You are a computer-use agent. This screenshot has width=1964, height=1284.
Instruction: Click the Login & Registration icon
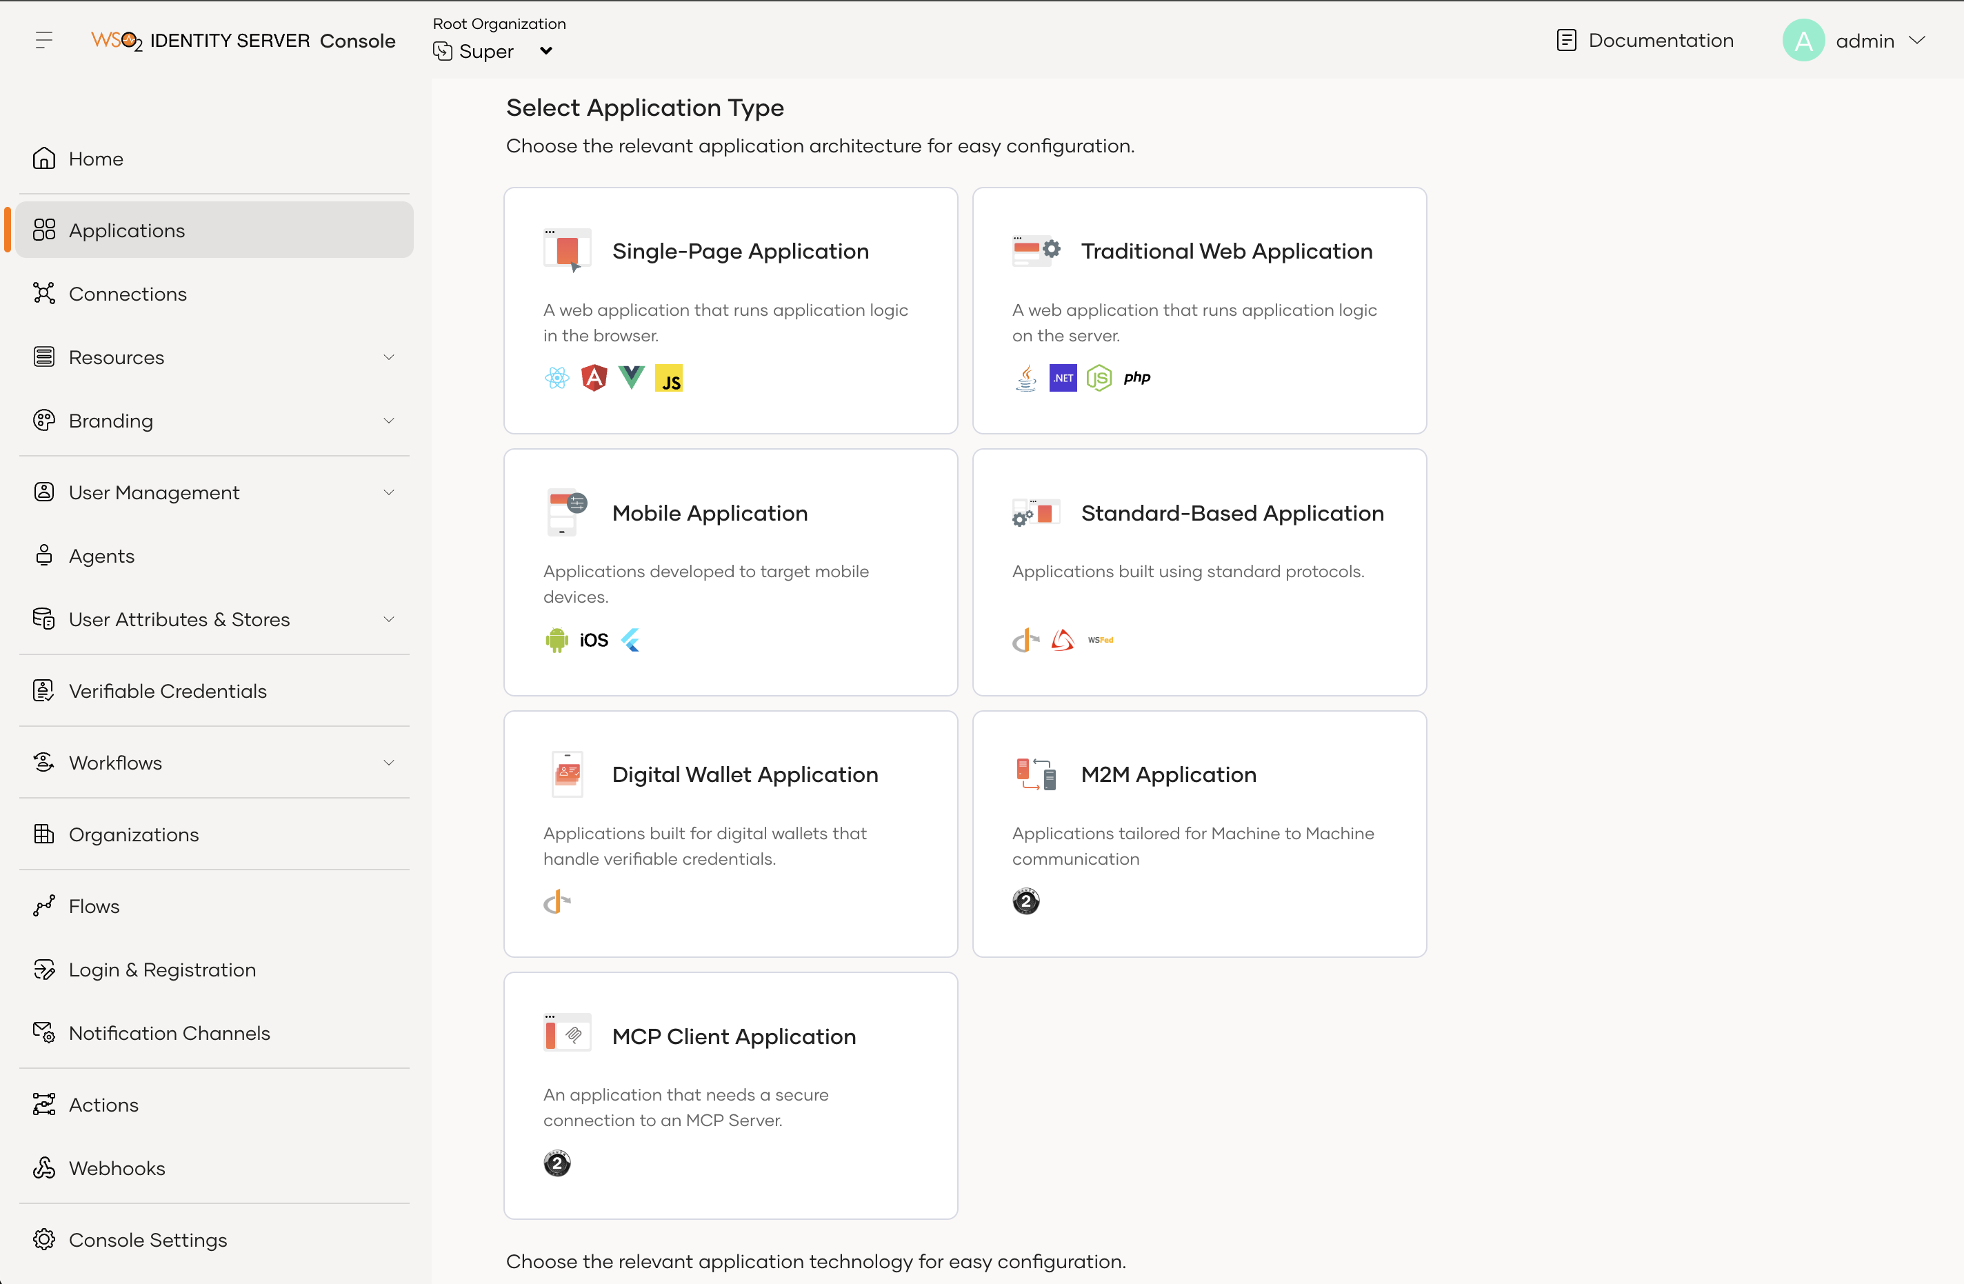click(43, 970)
